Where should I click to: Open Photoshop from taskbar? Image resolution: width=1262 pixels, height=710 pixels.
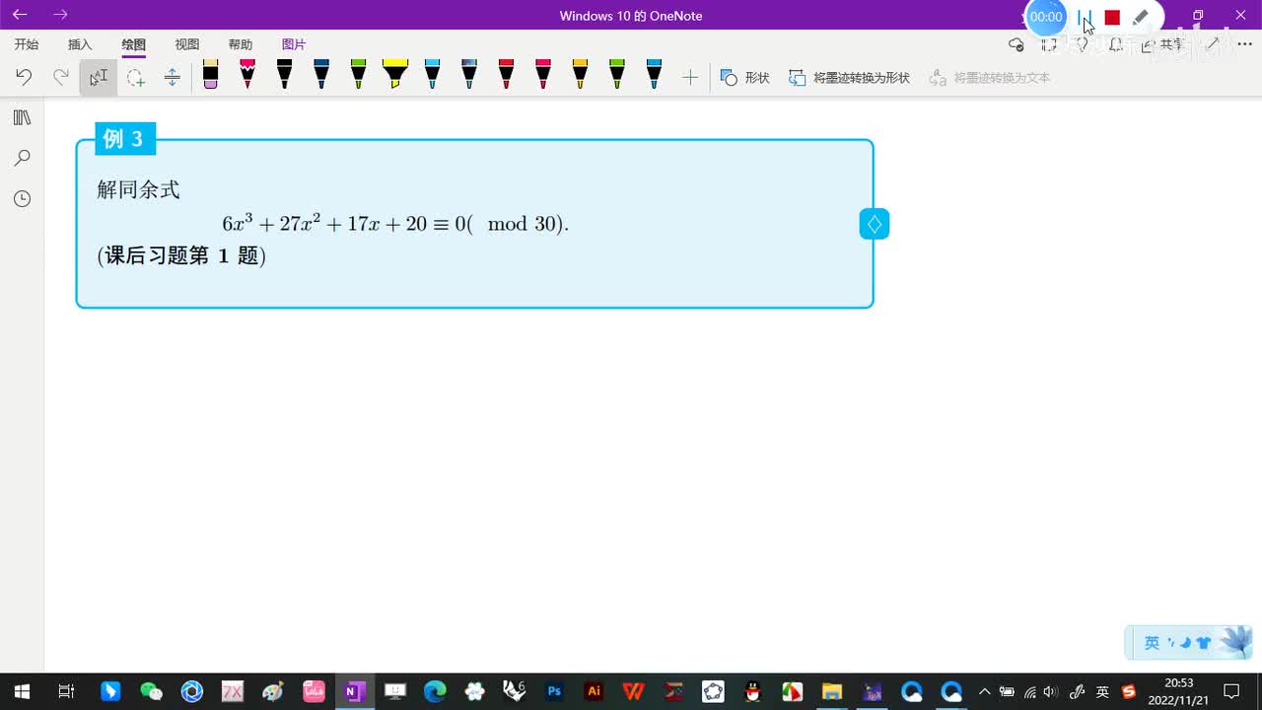[554, 691]
